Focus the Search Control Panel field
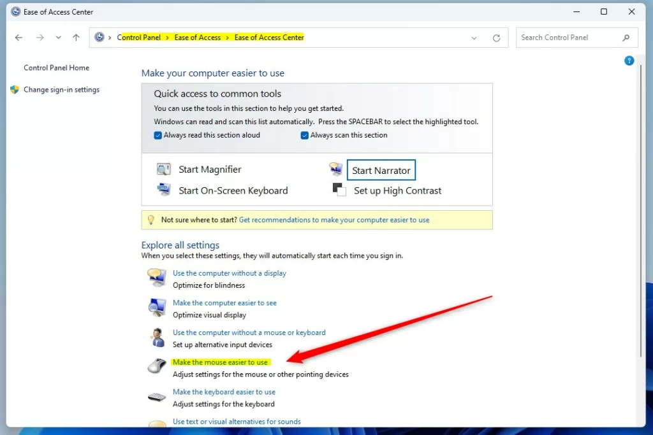The height and width of the screenshot is (435, 653). coord(576,38)
